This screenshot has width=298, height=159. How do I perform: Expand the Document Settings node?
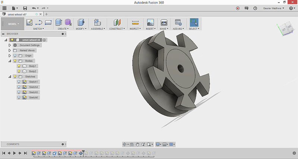(x=10, y=45)
